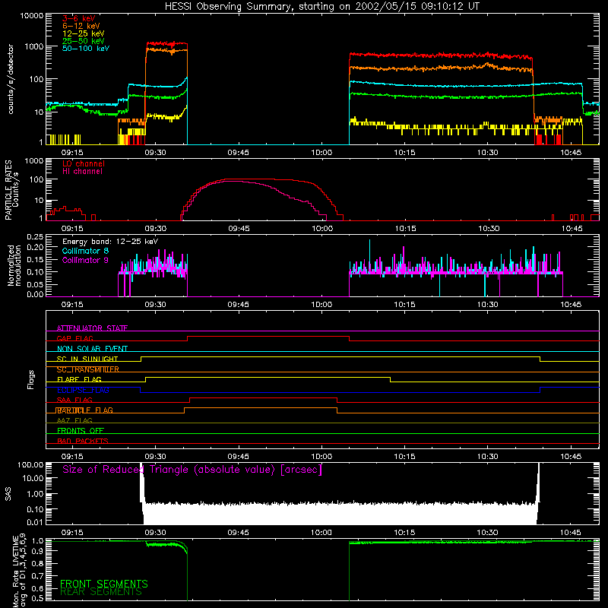Click the '10000' tick on count-rate axis
Viewport: 608px width, 608px height.
(x=32, y=16)
